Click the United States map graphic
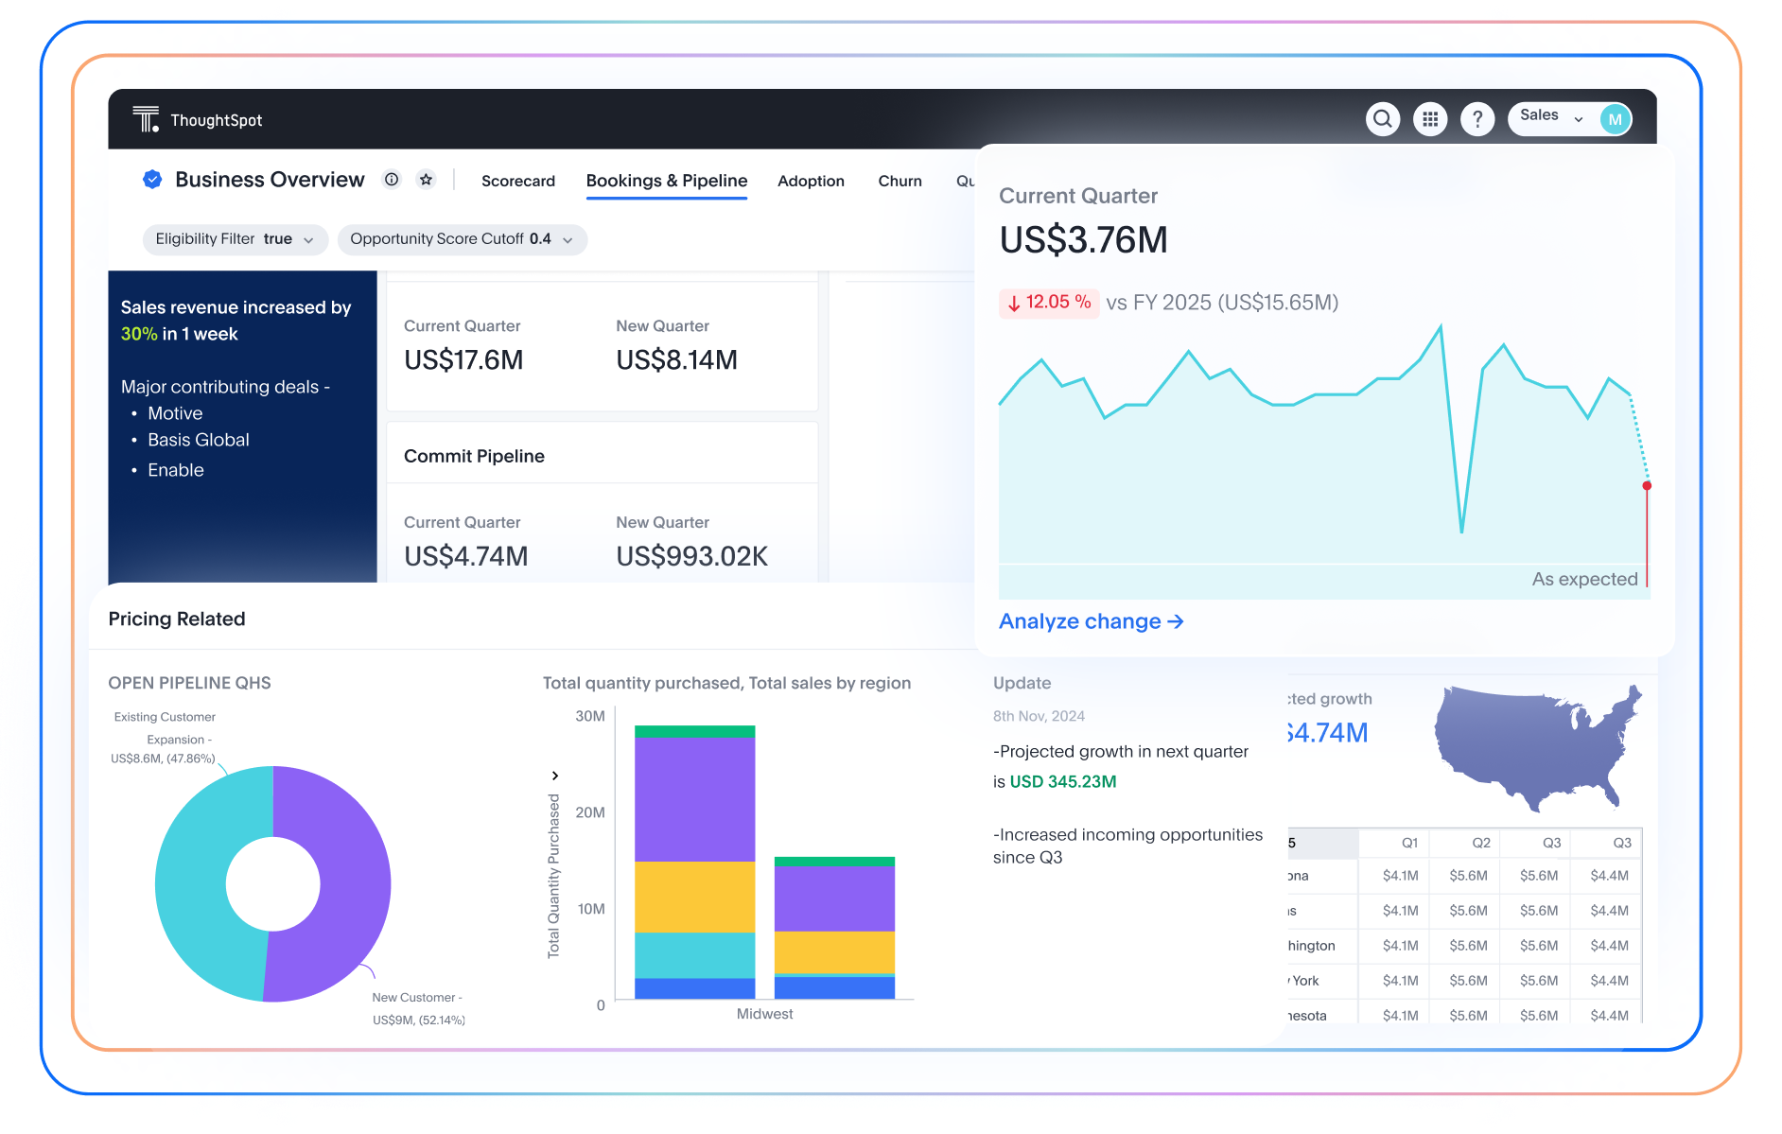1782x1134 pixels. 1535,747
